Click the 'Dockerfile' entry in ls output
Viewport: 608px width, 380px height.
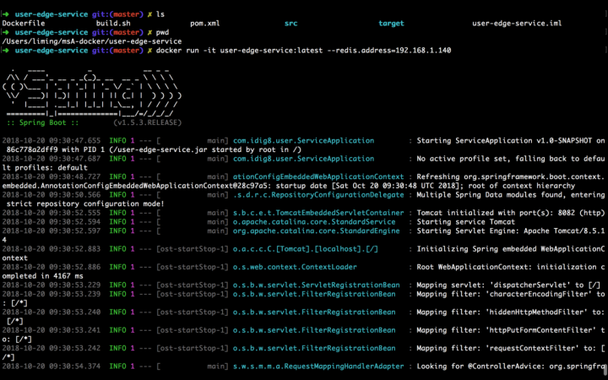[x=24, y=24]
